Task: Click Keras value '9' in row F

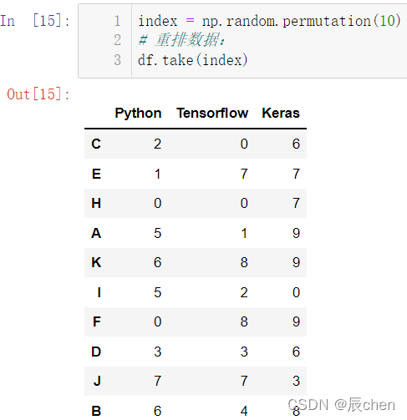Action: [x=296, y=321]
